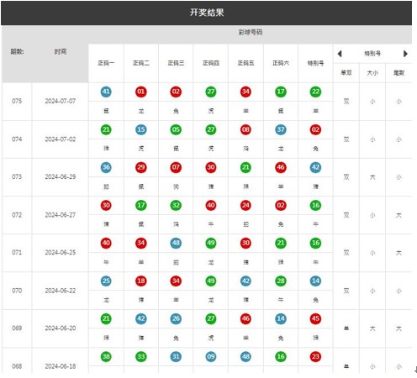This screenshot has height=378, width=417.
Task: Click period number 075
Action: coord(17,101)
